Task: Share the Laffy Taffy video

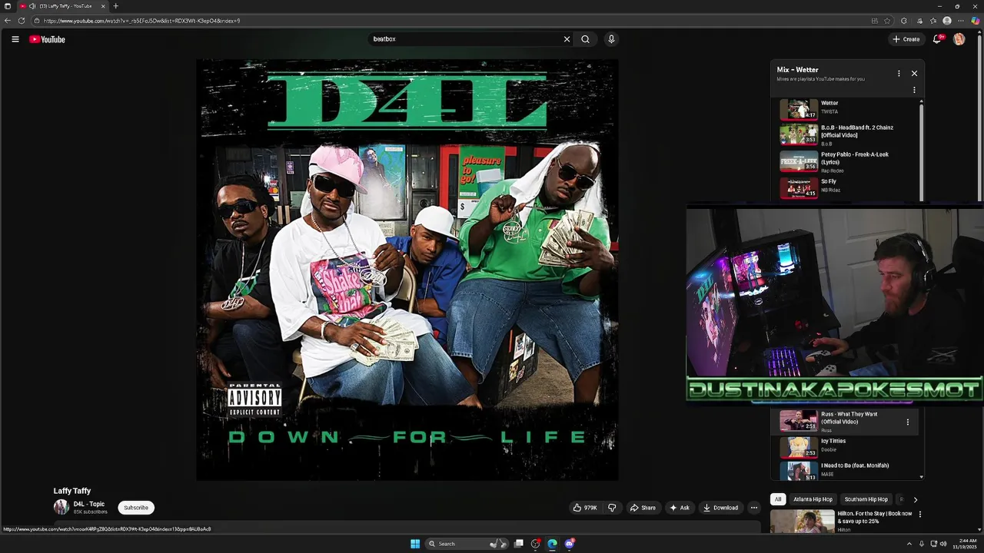Action: click(x=643, y=508)
